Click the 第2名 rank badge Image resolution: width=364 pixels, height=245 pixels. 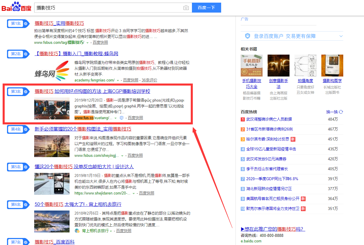pos(18,54)
